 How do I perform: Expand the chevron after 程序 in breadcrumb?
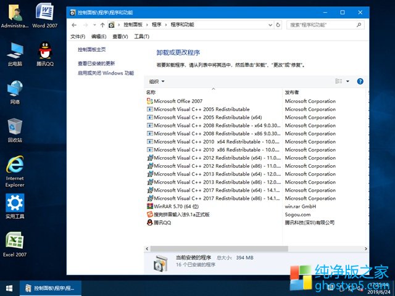pyautogui.click(x=166, y=25)
